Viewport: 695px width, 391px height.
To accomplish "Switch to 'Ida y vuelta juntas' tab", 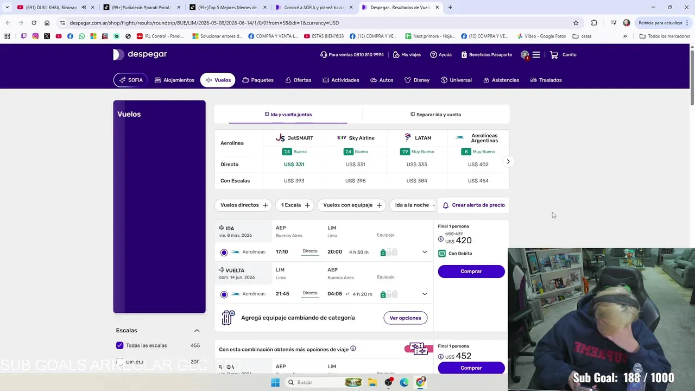I will point(288,115).
